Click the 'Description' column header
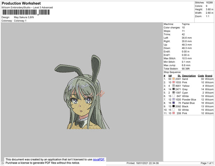Screen dimensions: 215x166 (x=189, y=76)
